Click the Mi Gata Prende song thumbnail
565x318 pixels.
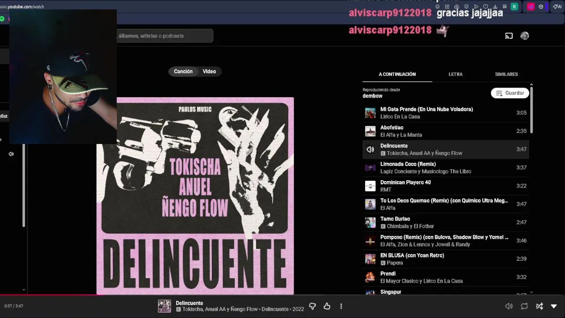(x=370, y=113)
